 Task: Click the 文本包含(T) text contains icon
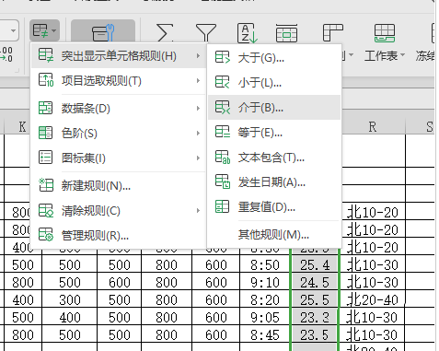pos(223,157)
